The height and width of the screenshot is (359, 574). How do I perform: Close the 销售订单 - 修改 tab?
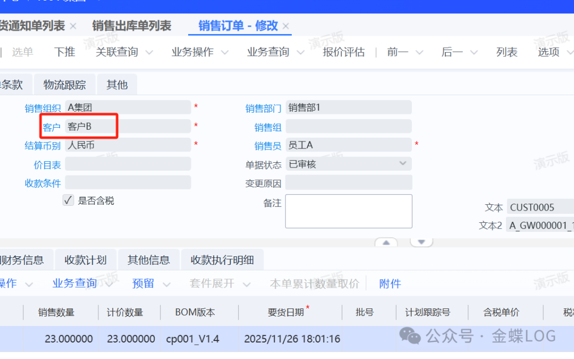click(x=286, y=26)
